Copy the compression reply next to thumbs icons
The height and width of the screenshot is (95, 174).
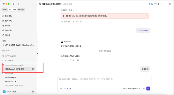[x=63, y=60]
